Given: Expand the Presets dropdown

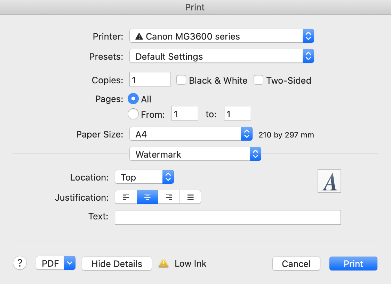Looking at the screenshot, I should pos(222,56).
